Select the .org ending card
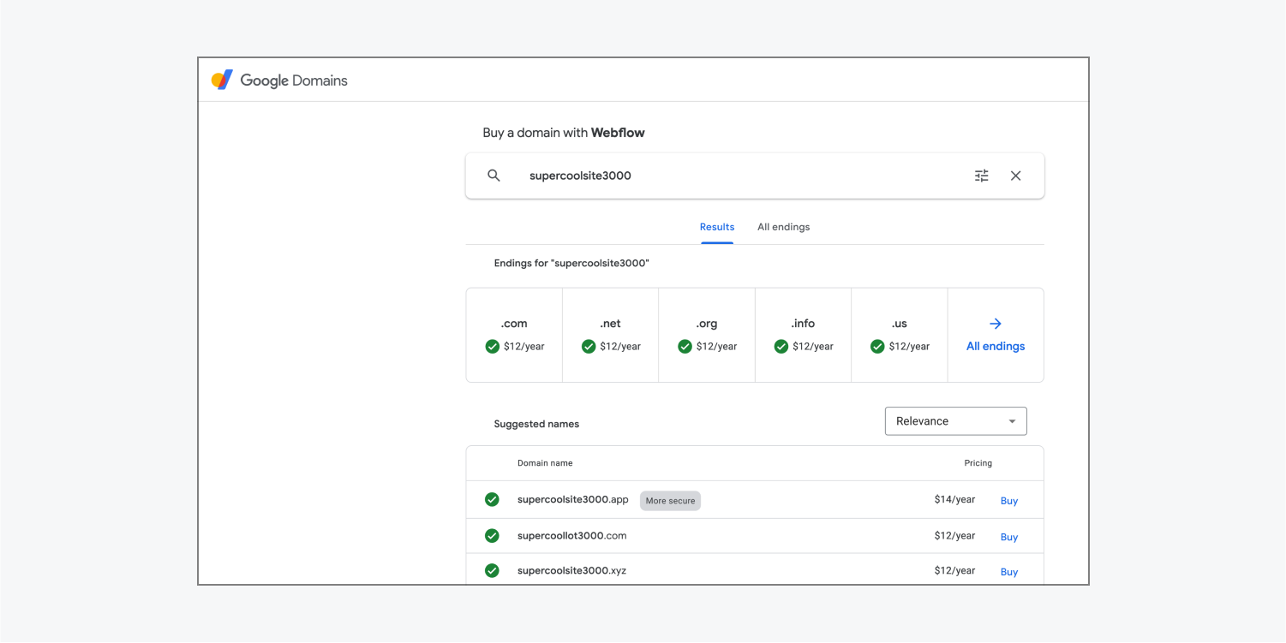Image resolution: width=1286 pixels, height=643 pixels. coord(707,335)
